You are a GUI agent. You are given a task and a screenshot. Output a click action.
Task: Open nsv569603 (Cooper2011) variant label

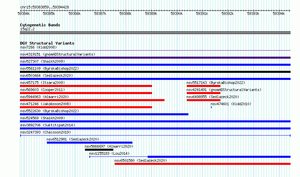click(42, 90)
